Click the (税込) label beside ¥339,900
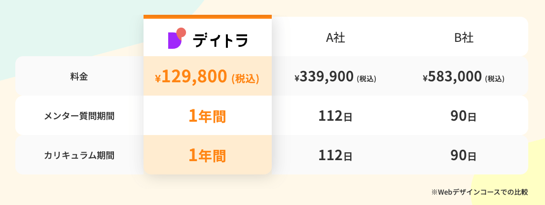The height and width of the screenshot is (205, 545). point(366,78)
